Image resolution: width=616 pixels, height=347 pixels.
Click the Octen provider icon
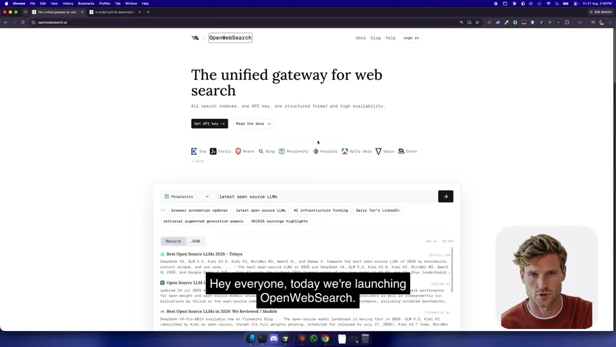click(401, 151)
